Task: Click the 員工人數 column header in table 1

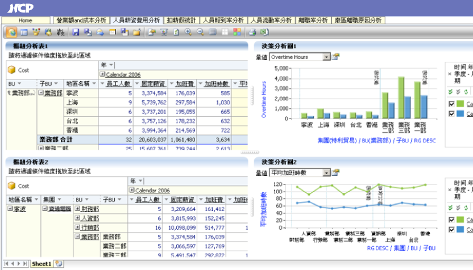Action: point(118,84)
